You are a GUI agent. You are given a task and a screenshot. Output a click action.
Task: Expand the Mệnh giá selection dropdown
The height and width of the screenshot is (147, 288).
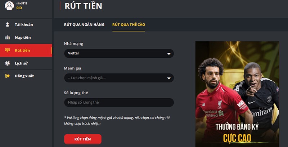tap(119, 78)
